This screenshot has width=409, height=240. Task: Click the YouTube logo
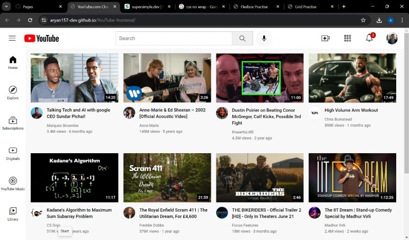(x=41, y=38)
